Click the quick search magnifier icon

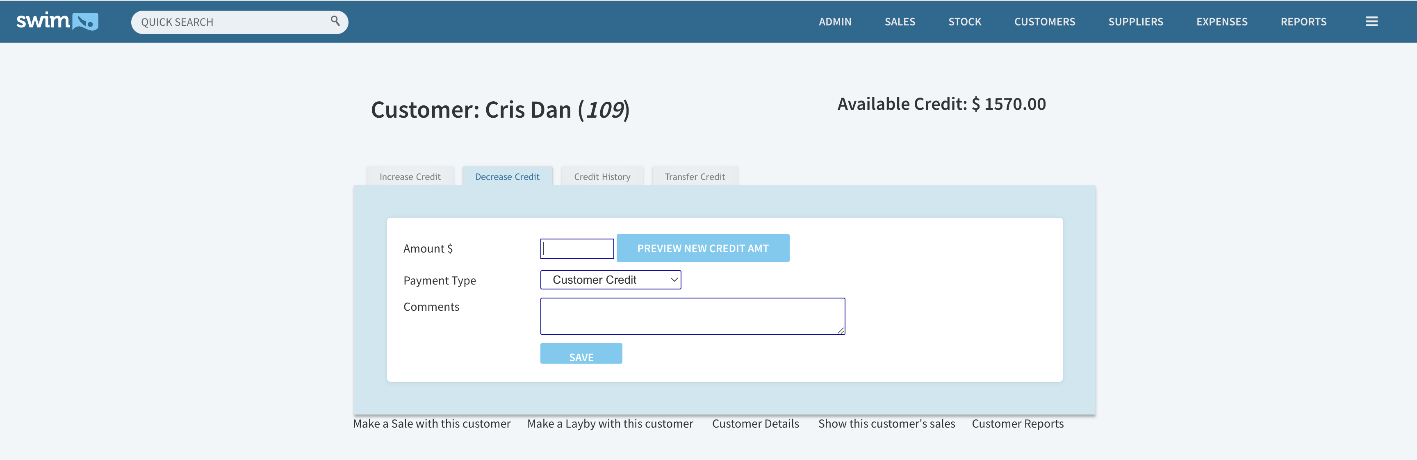click(x=335, y=21)
